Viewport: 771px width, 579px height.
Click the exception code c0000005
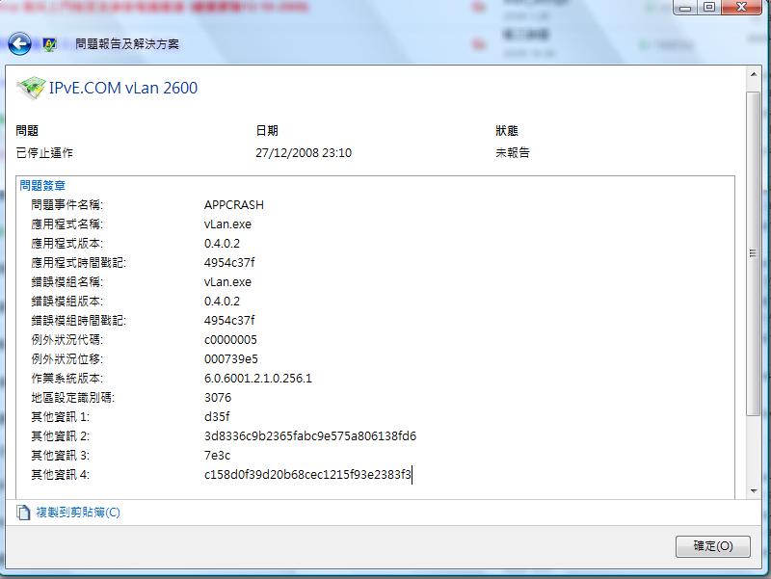(230, 340)
